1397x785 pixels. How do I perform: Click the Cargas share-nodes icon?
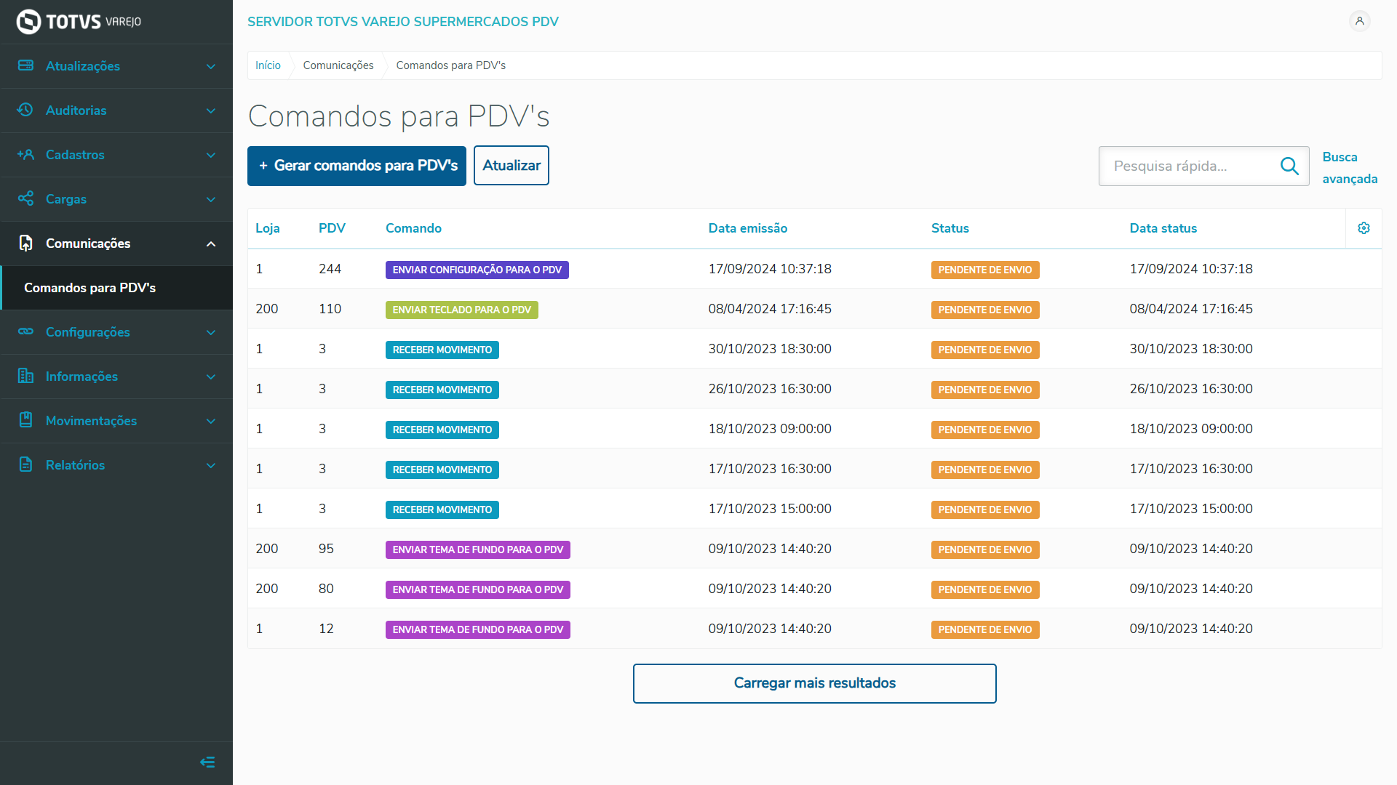click(x=25, y=198)
